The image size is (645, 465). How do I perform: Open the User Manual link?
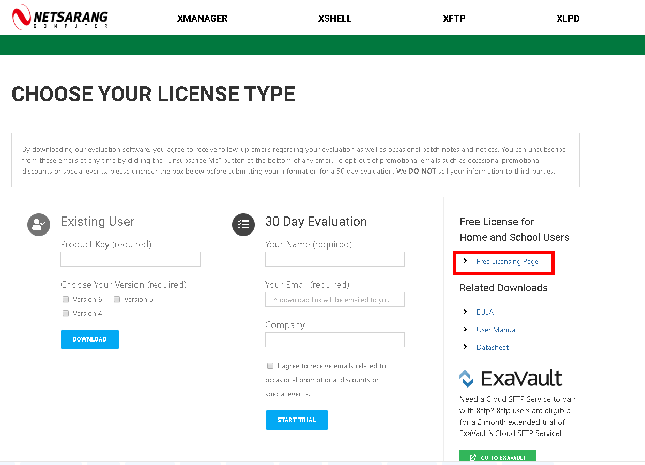(x=497, y=330)
